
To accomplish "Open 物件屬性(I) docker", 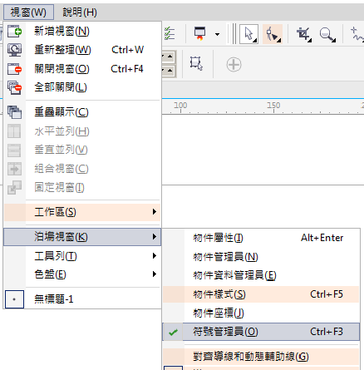I will pyautogui.click(x=261, y=238).
